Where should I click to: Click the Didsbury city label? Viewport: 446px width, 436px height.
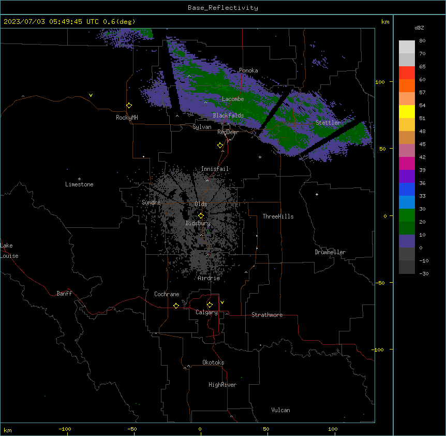point(198,223)
